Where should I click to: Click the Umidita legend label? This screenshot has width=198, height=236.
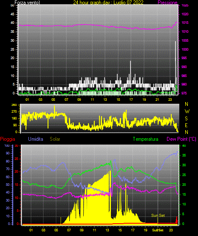point(36,139)
